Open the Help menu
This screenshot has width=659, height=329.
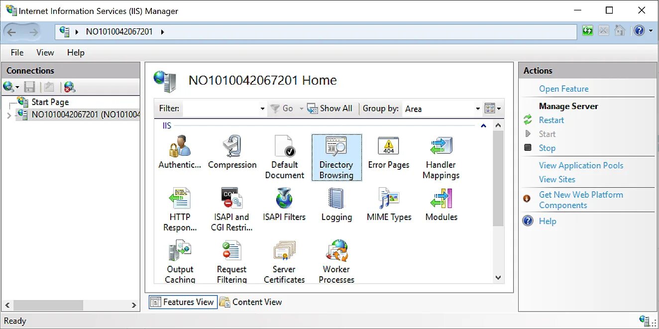coord(76,52)
